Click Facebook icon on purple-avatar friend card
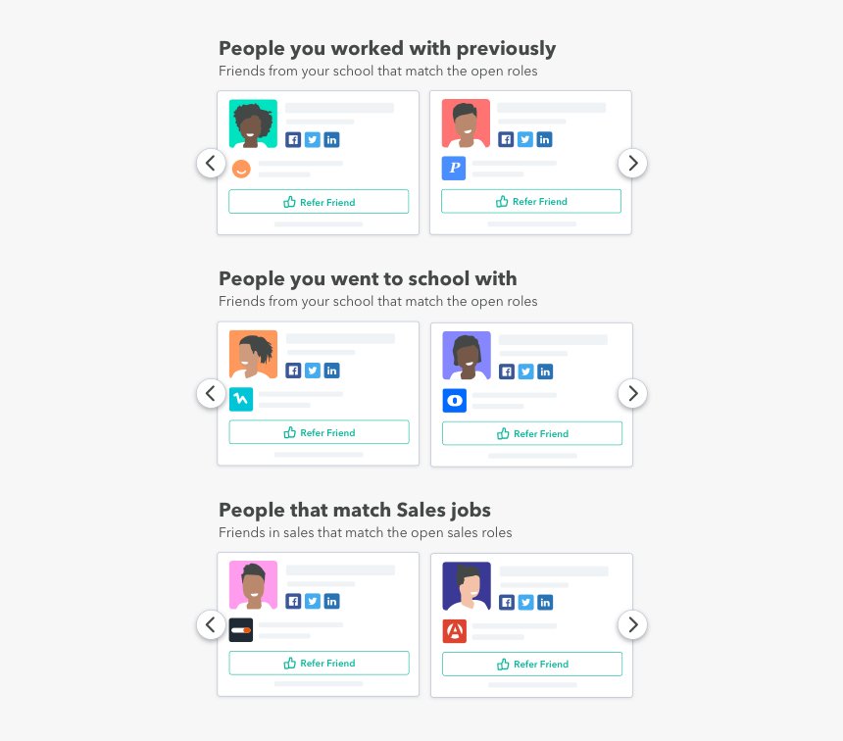Screen dimensions: 843x741 tap(507, 371)
